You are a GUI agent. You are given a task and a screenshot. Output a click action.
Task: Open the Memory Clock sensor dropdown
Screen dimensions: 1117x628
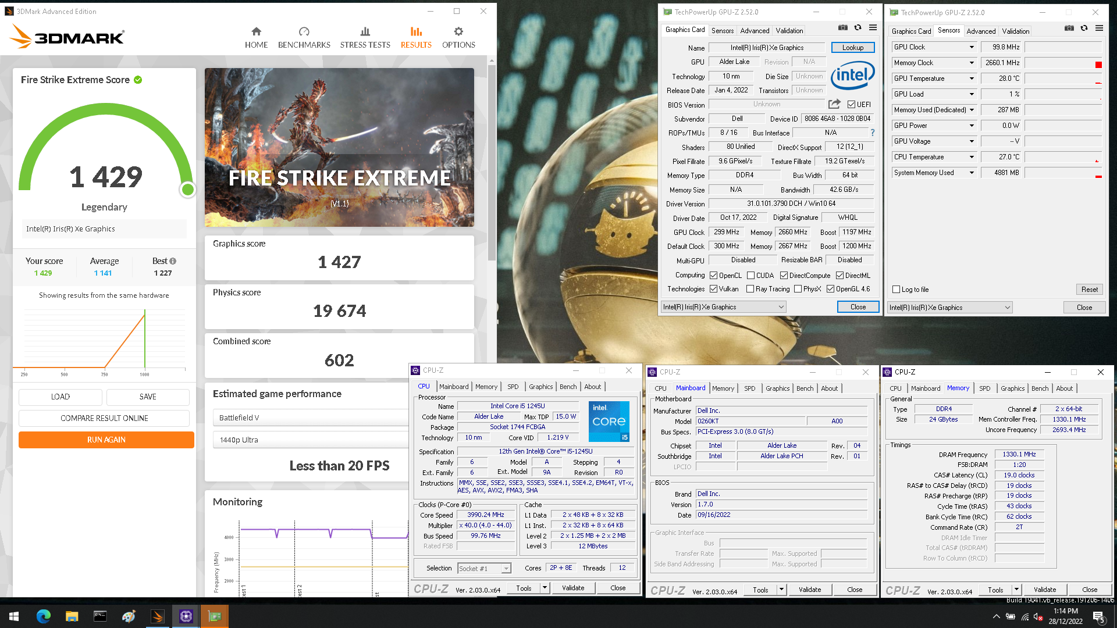[x=971, y=63]
